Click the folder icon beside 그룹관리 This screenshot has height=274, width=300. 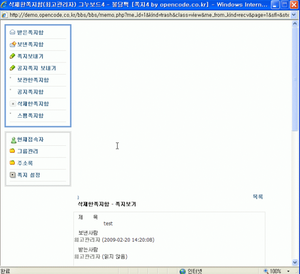coord(12,151)
